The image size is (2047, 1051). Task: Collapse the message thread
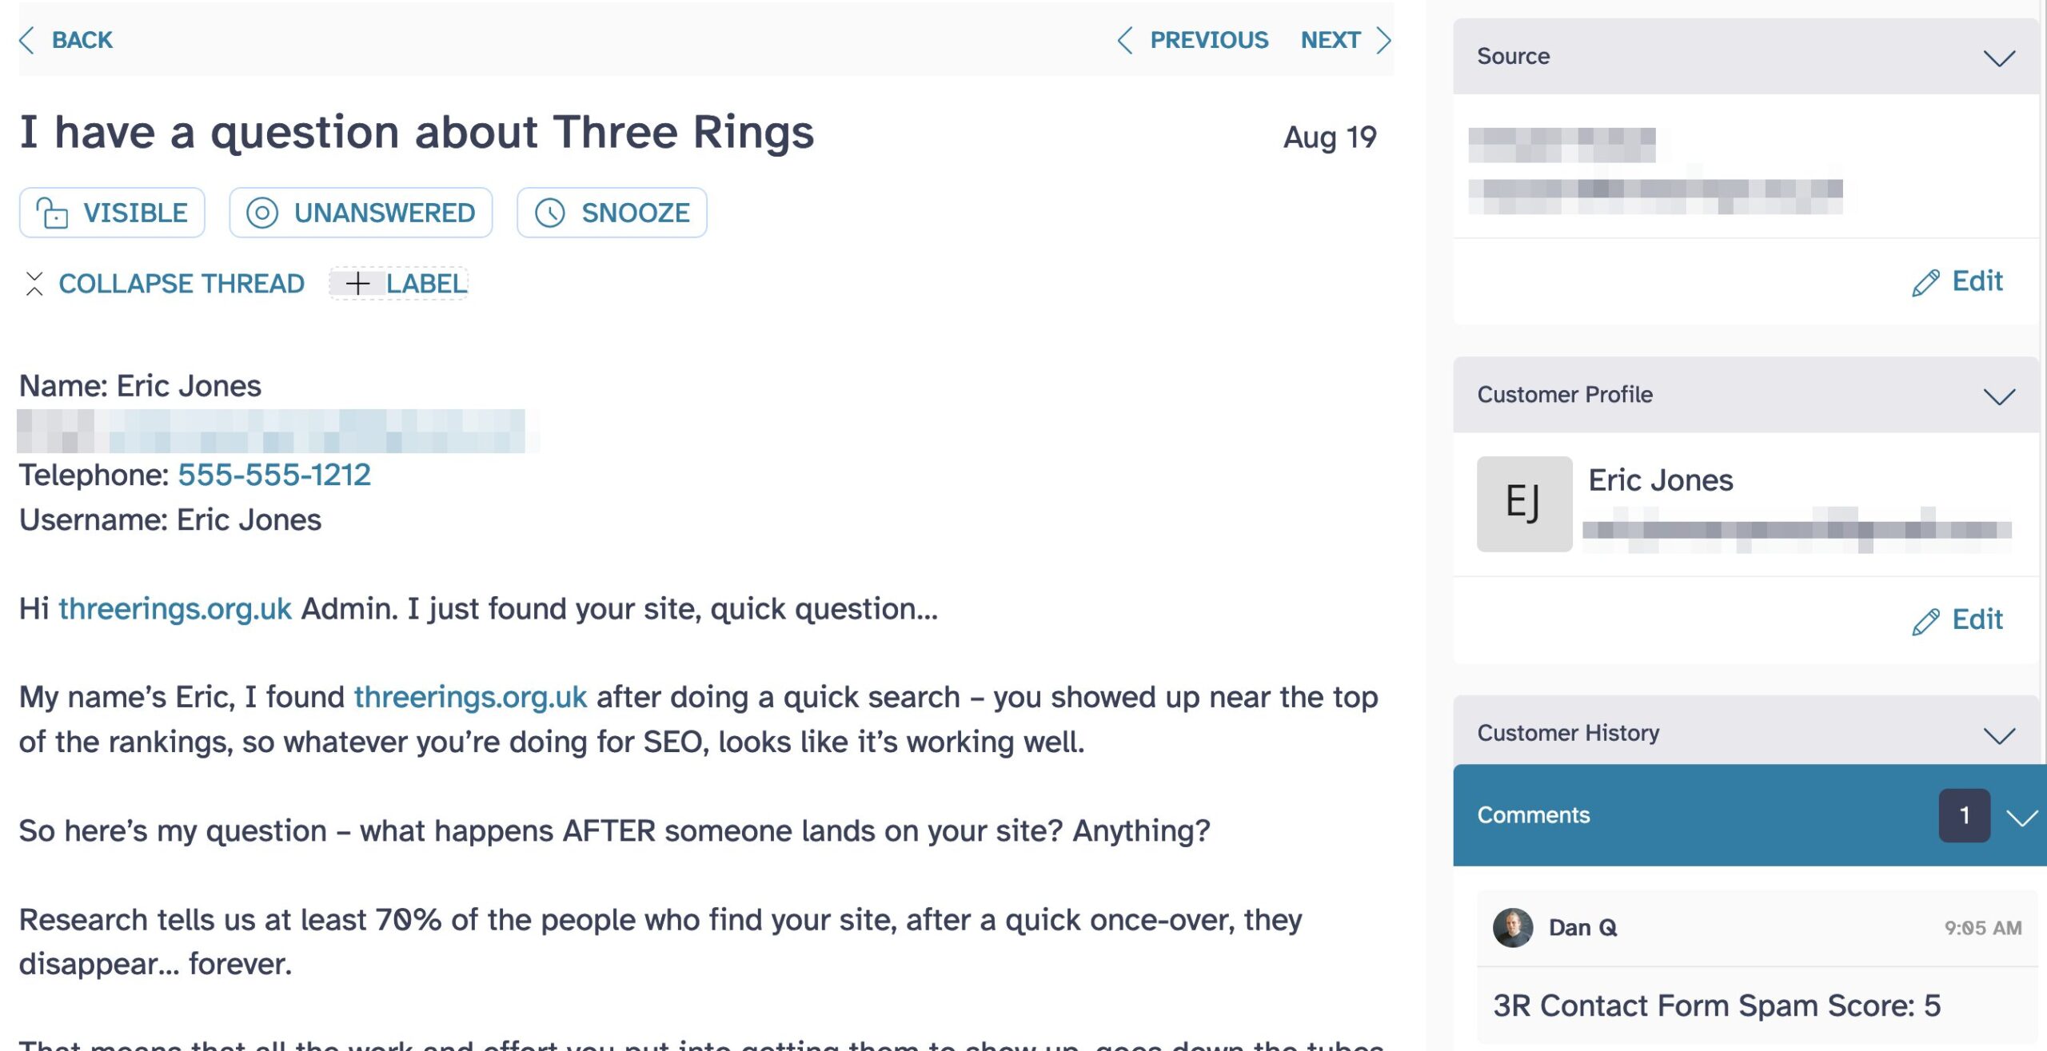pos(164,284)
